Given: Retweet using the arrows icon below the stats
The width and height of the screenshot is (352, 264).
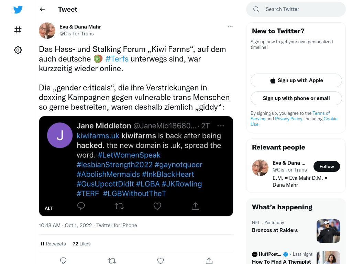Looking at the screenshot, I should point(112,261).
